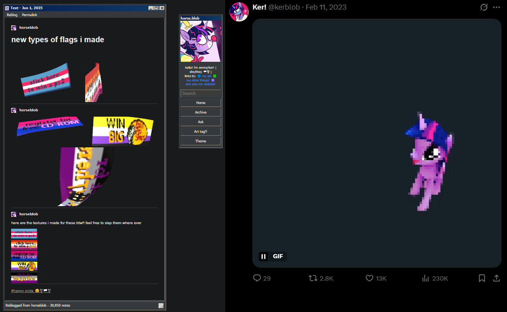Open the bi flag 'register for free CD-ROM' image
Viewport: 507px width, 312px height.
point(50,127)
